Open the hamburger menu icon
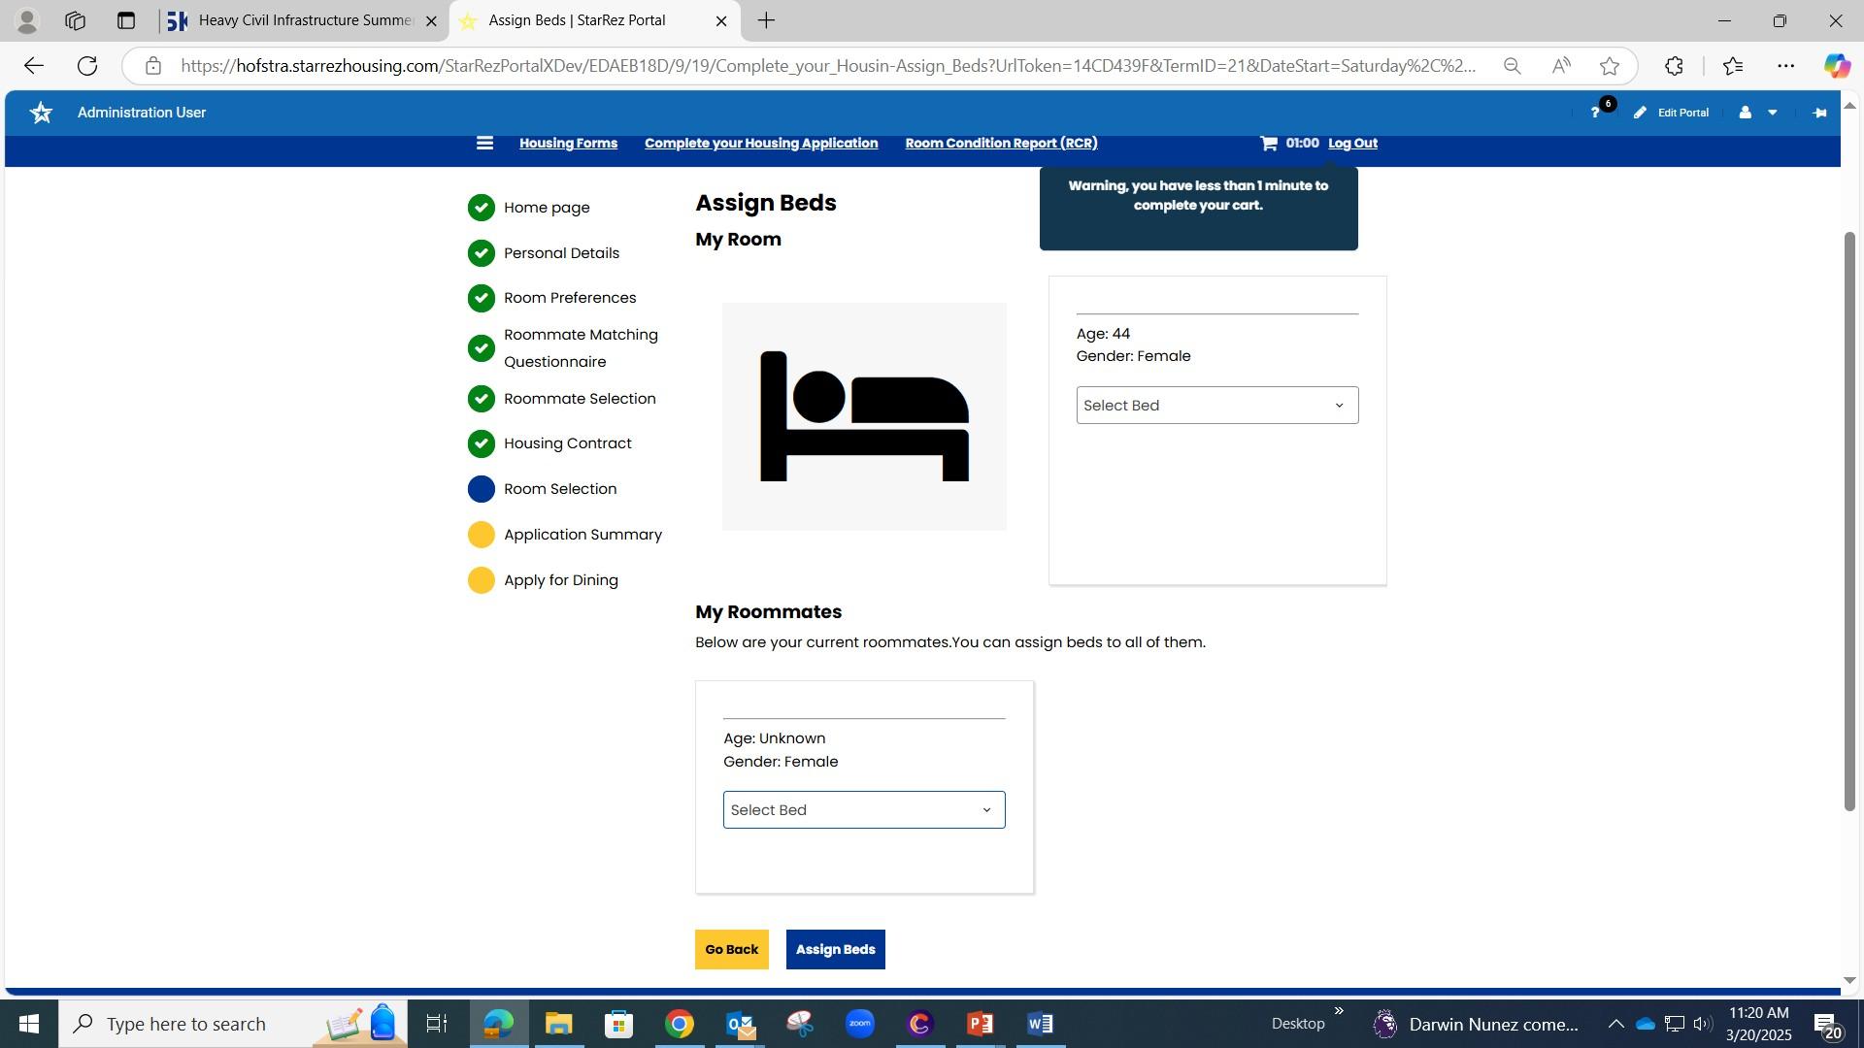Image resolution: width=1864 pixels, height=1048 pixels. (484, 144)
